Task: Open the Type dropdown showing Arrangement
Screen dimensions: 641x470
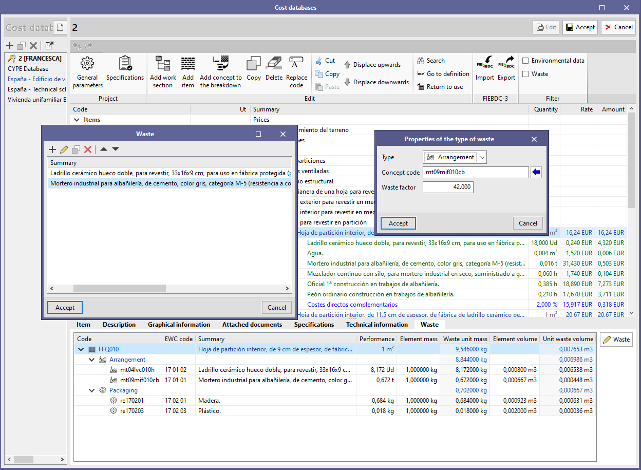Action: (x=455, y=157)
